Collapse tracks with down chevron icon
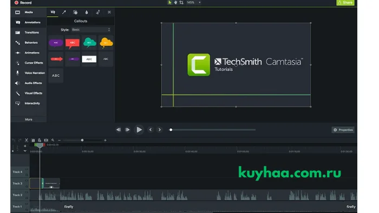The image size is (379, 213). [x=25, y=151]
